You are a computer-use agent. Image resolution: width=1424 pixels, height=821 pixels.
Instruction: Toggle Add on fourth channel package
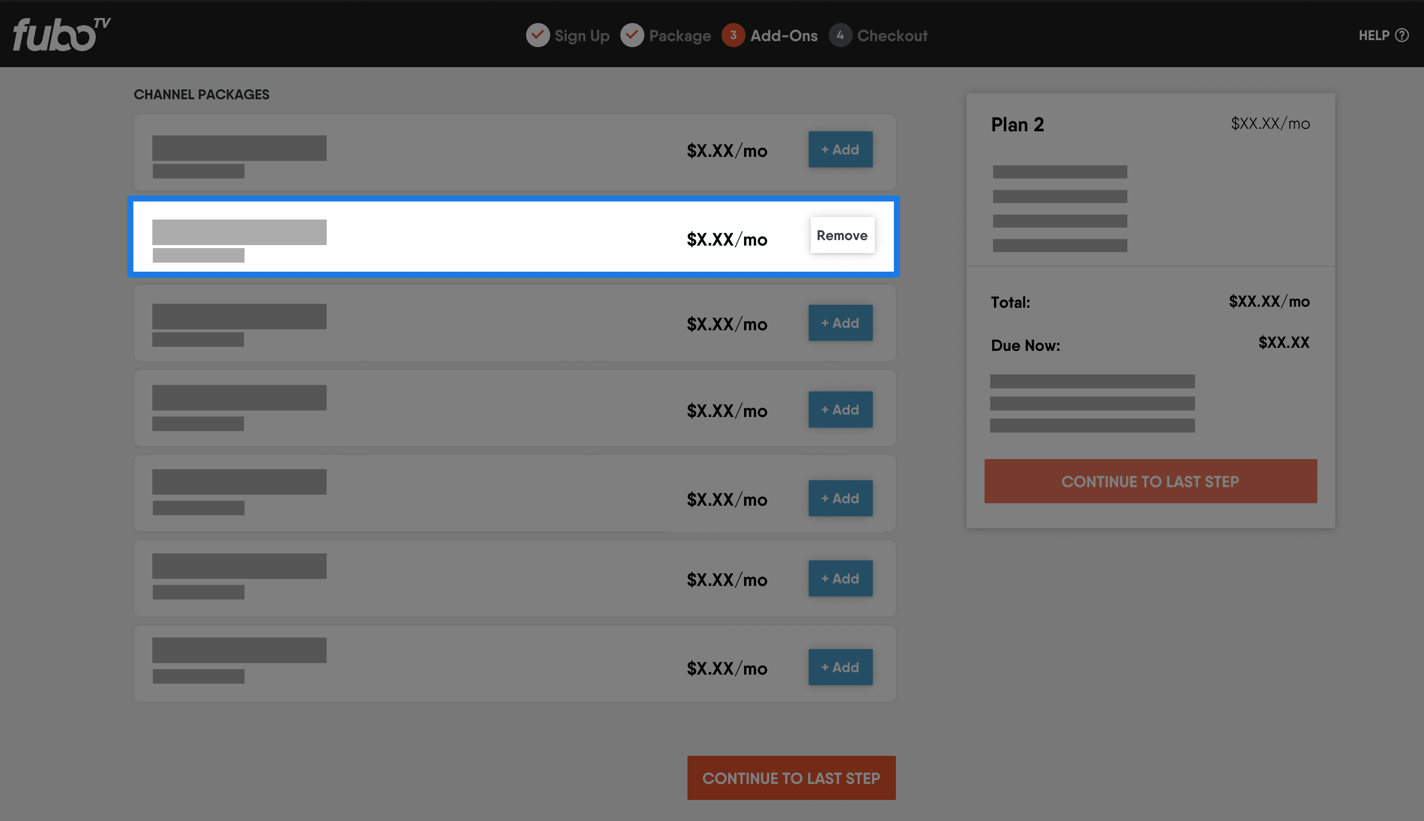coord(839,408)
